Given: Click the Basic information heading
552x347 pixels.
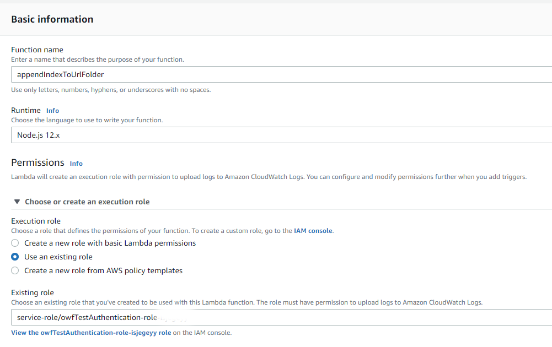Looking at the screenshot, I should click(52, 19).
